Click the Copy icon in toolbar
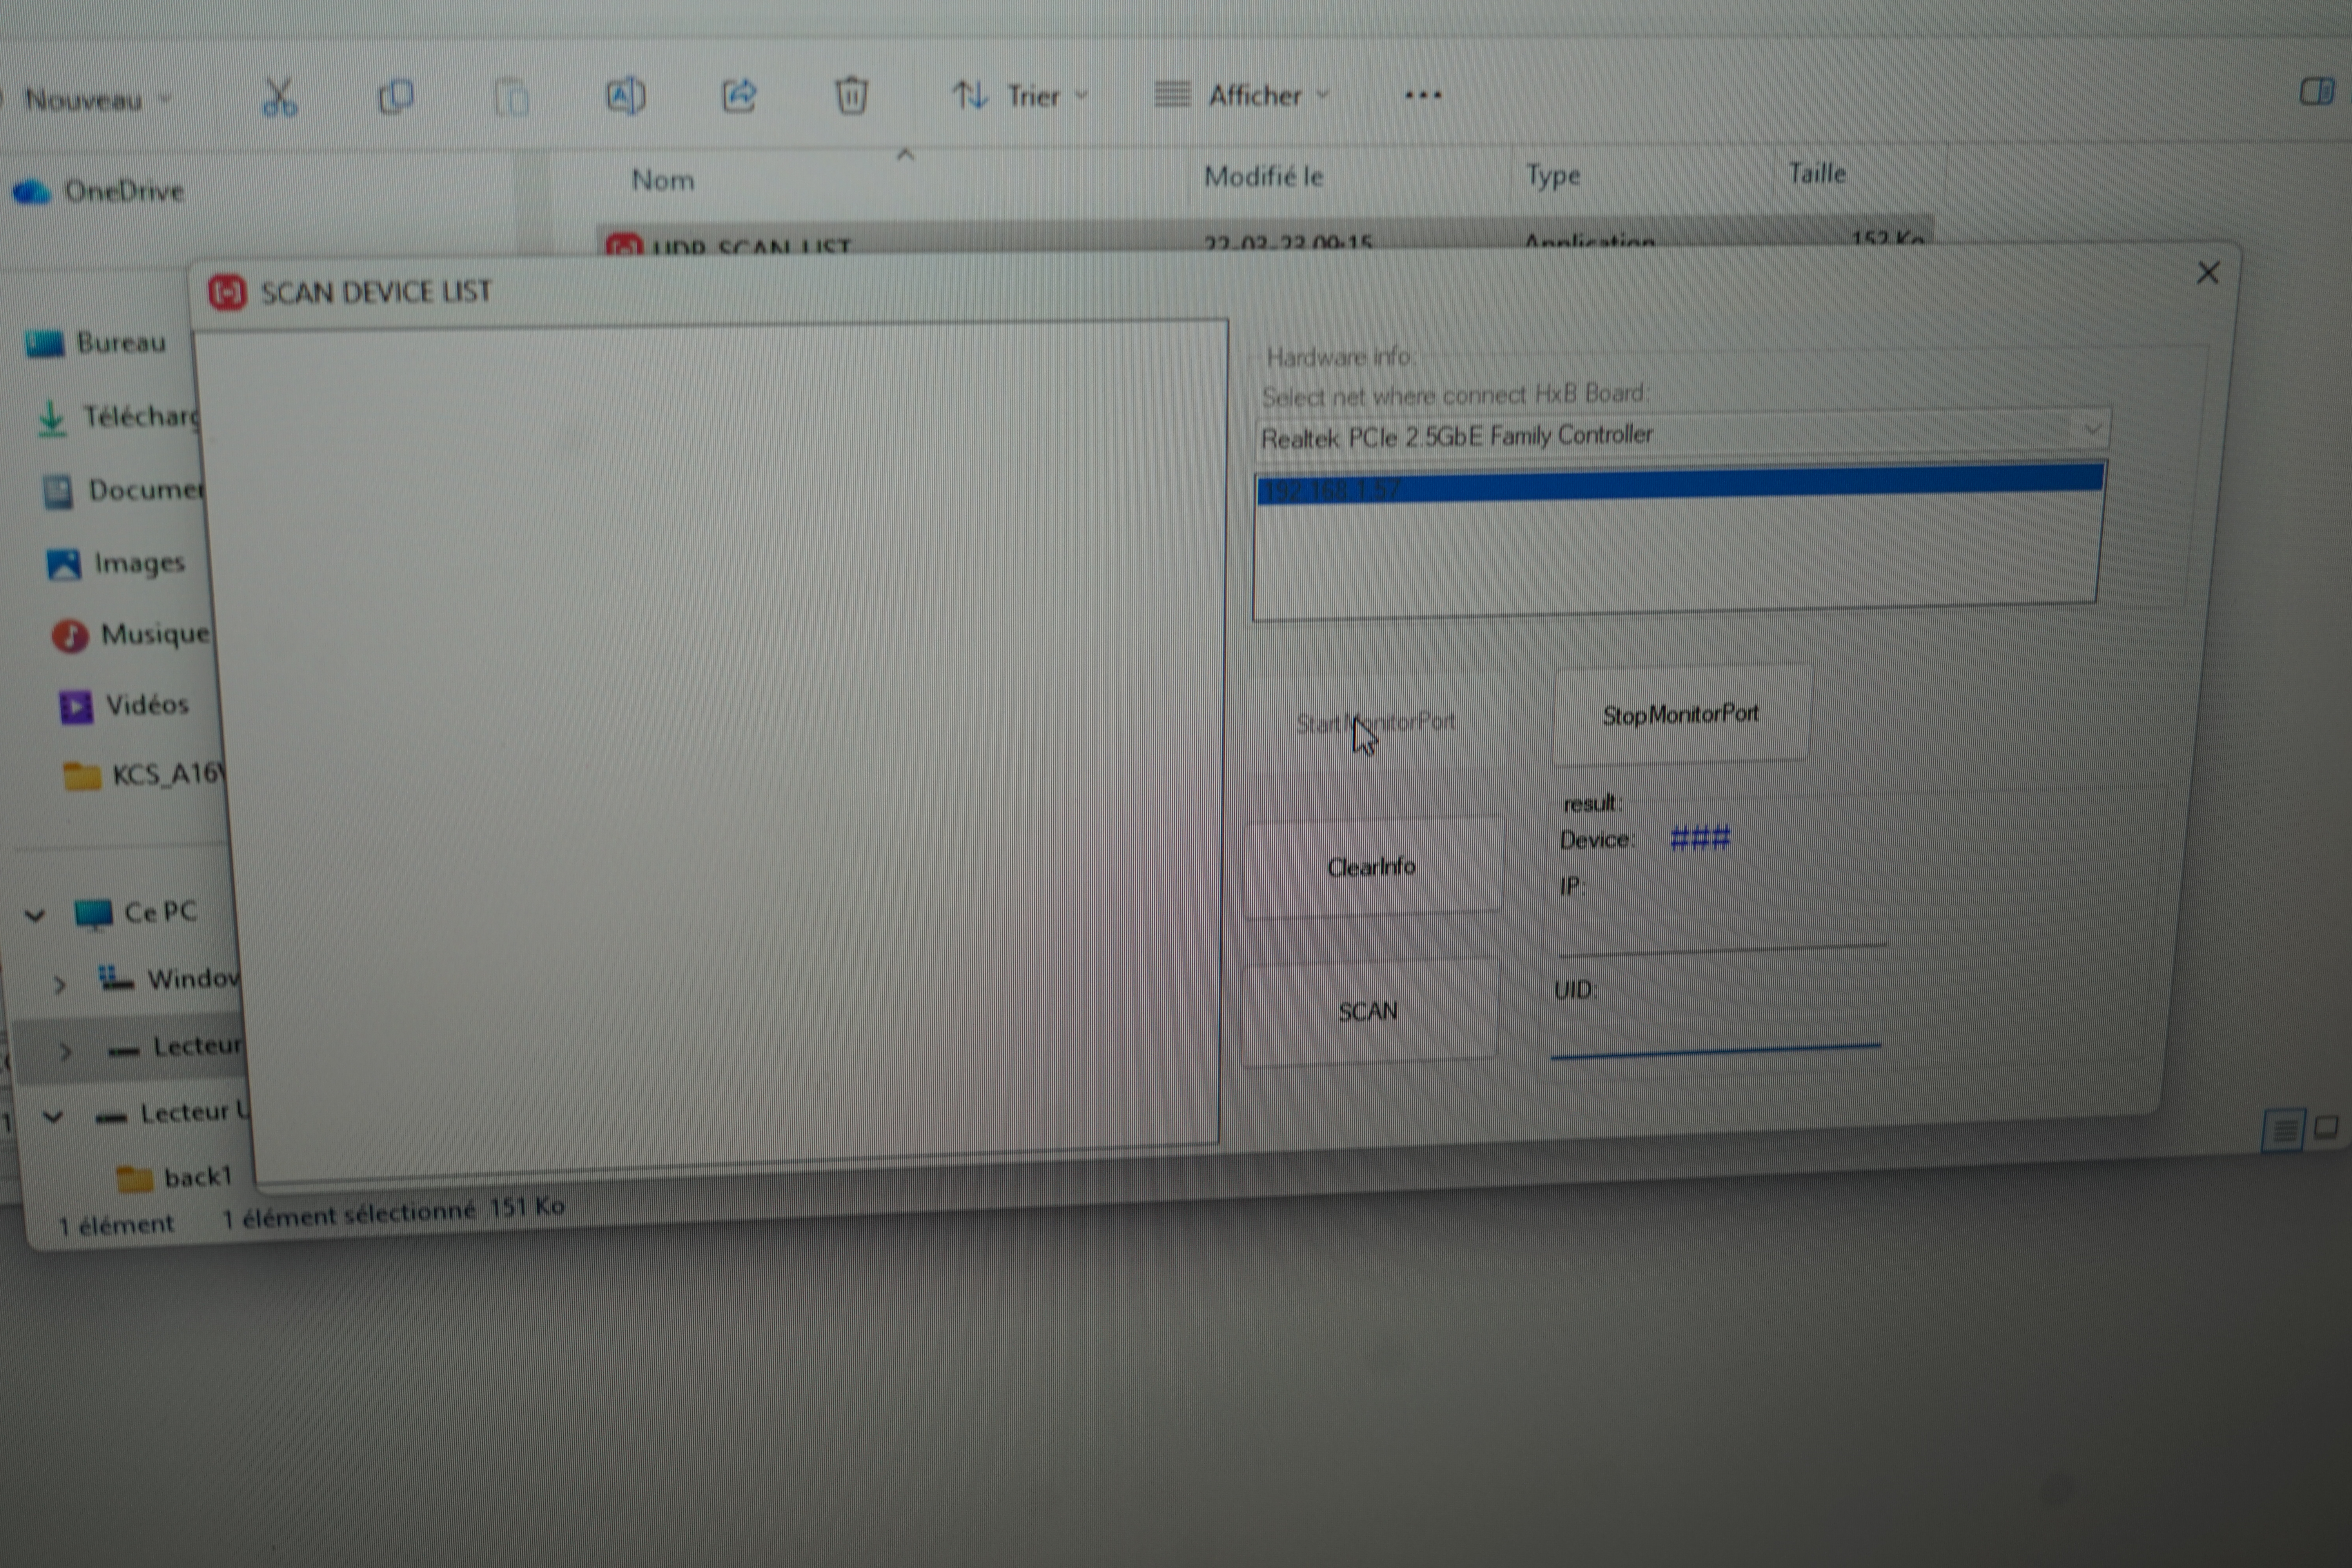Image resolution: width=2352 pixels, height=1568 pixels. pyautogui.click(x=396, y=97)
